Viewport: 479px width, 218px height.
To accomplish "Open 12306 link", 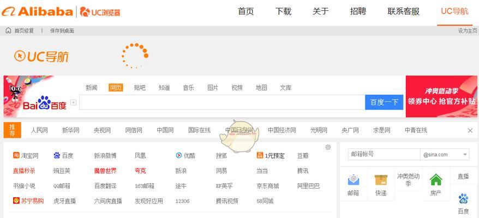I will tap(182, 201).
